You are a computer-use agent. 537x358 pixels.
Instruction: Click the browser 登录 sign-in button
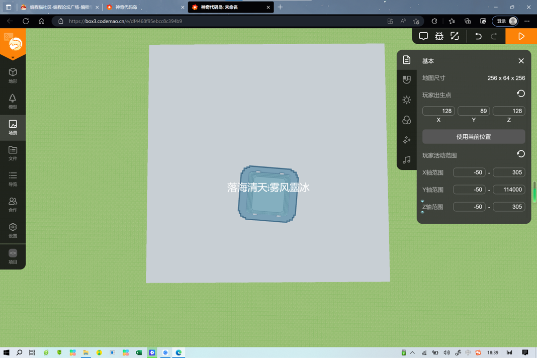(x=505, y=21)
